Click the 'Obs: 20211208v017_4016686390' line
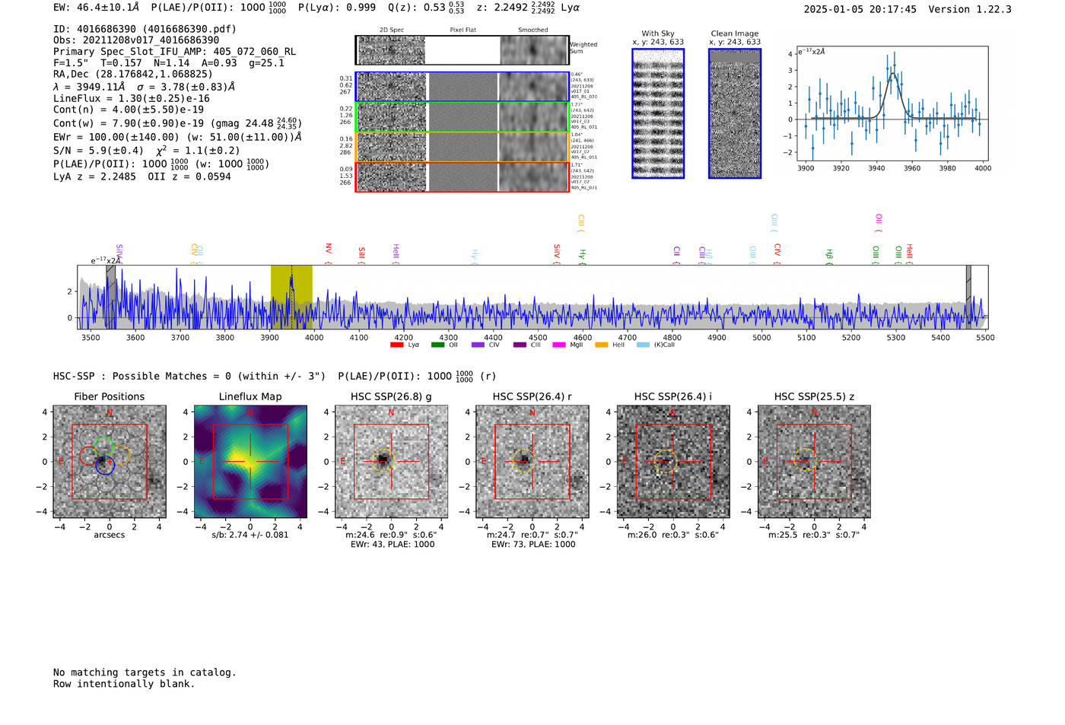This screenshot has width=1065, height=725. (136, 40)
